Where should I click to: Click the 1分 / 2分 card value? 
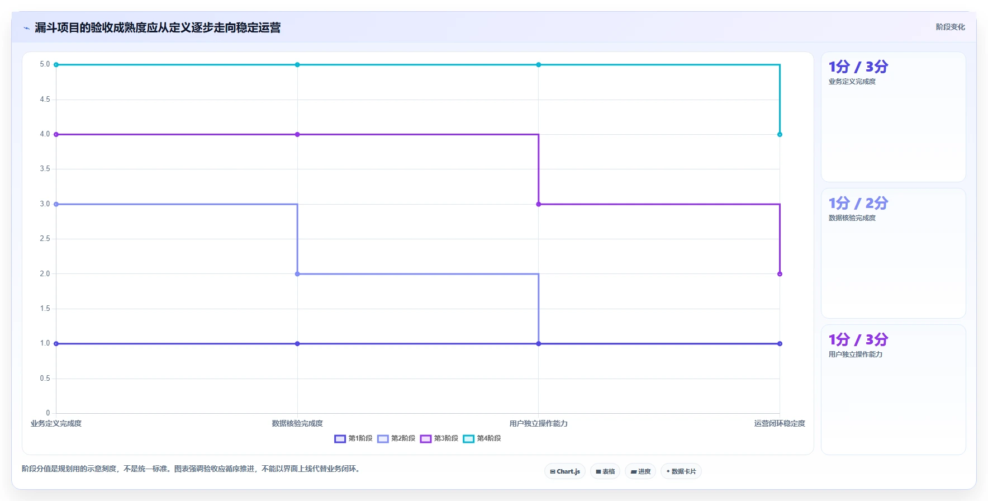pos(858,203)
